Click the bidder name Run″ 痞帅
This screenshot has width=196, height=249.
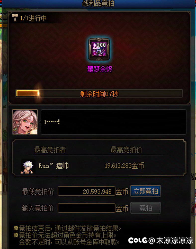pyautogui.click(x=54, y=166)
